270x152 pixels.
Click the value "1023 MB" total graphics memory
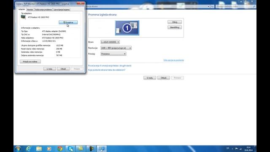pyautogui.click(x=59, y=46)
